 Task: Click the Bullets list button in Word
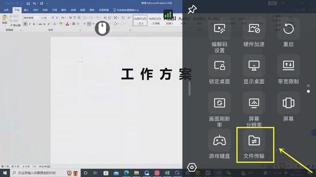pos(85,18)
